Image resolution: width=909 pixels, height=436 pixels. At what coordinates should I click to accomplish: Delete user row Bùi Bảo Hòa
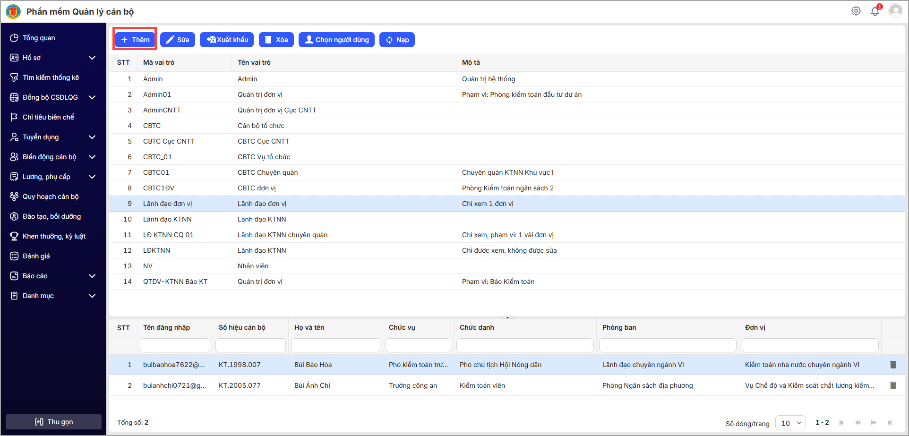pyautogui.click(x=892, y=365)
